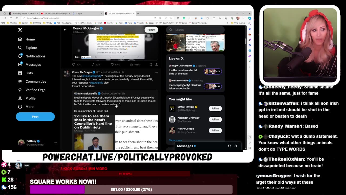Screen dimensions: 346x195
Task: Click the X logo in sidebar
Action: pos(20,30)
